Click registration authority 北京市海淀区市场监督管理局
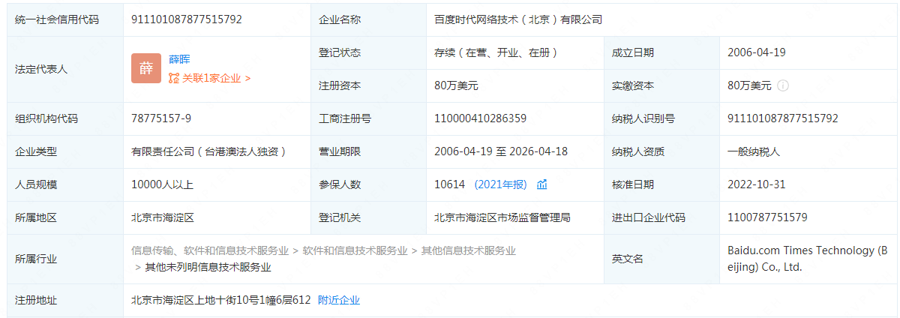The image size is (900, 318). pyautogui.click(x=502, y=217)
